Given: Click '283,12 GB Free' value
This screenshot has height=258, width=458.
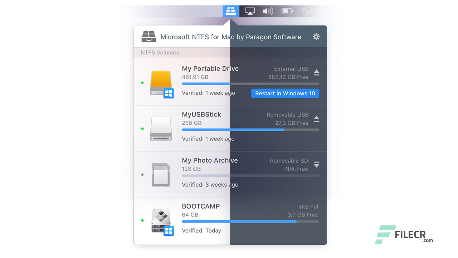Looking at the screenshot, I should [288, 77].
